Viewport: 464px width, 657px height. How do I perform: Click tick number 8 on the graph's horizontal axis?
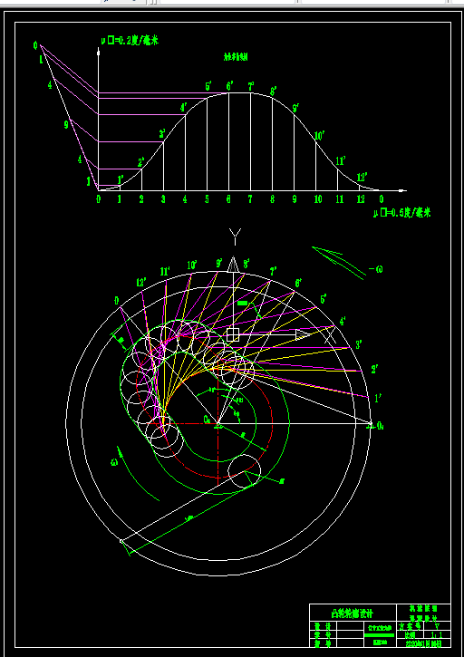(x=272, y=199)
